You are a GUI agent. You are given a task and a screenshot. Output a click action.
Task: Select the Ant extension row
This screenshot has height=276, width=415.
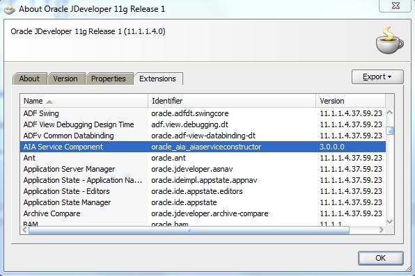pos(203,158)
